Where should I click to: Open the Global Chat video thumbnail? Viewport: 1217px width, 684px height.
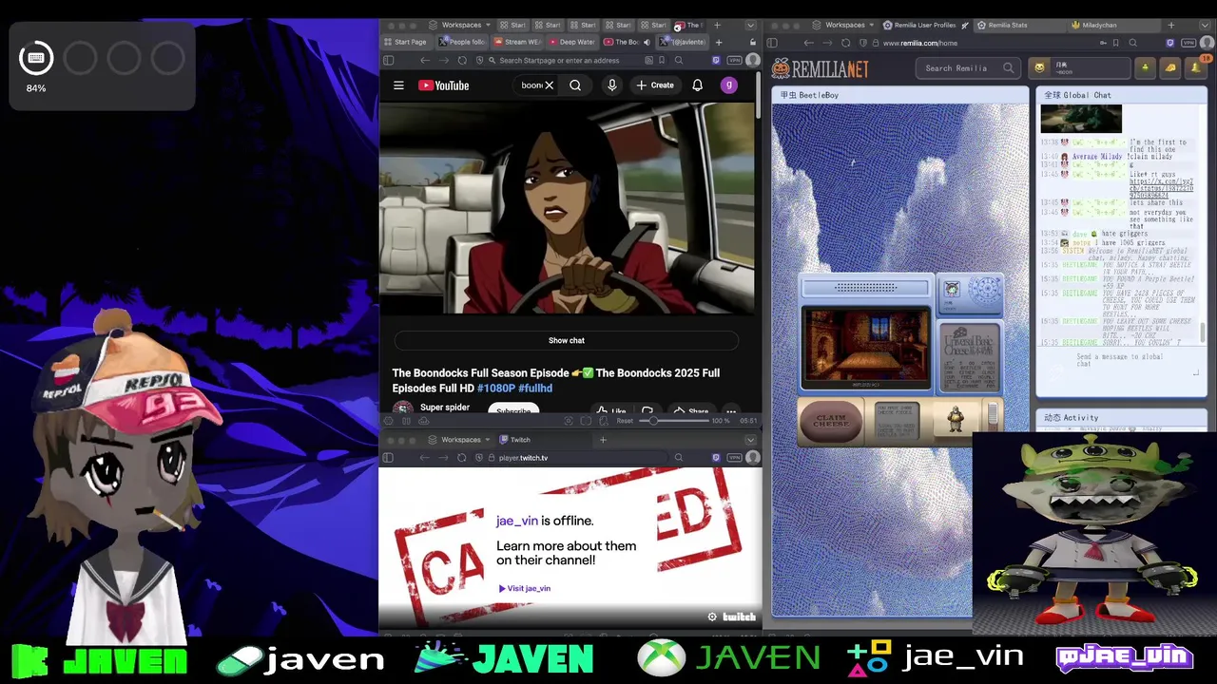[x=1081, y=119]
